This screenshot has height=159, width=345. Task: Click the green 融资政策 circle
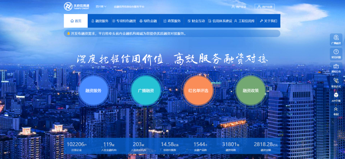[251, 91]
